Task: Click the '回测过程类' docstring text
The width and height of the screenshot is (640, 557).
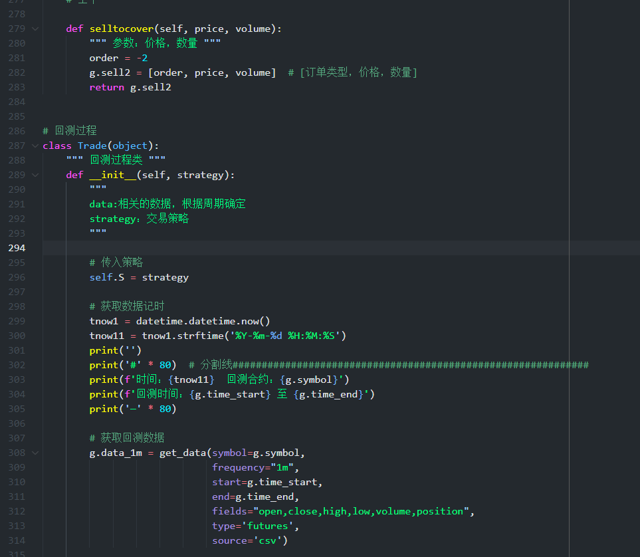Action: click(x=116, y=160)
